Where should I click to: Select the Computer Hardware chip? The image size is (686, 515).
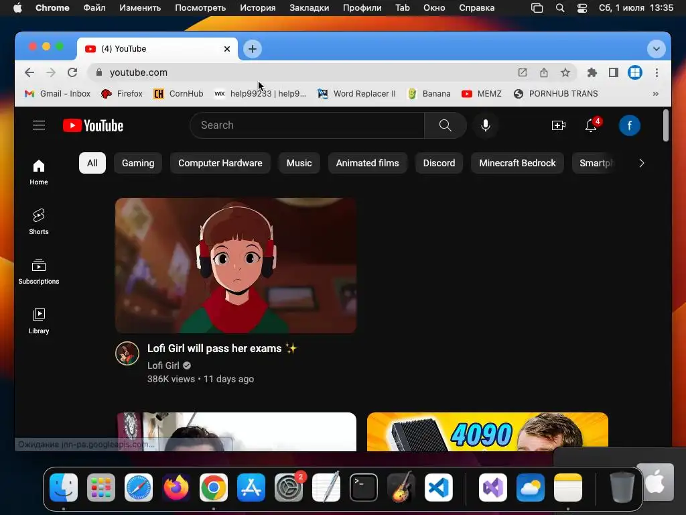click(220, 163)
